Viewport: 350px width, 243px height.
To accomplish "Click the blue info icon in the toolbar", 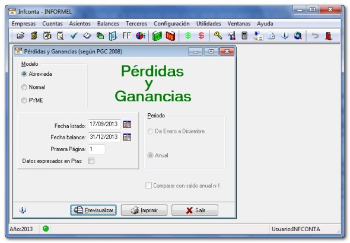I will click(x=285, y=36).
